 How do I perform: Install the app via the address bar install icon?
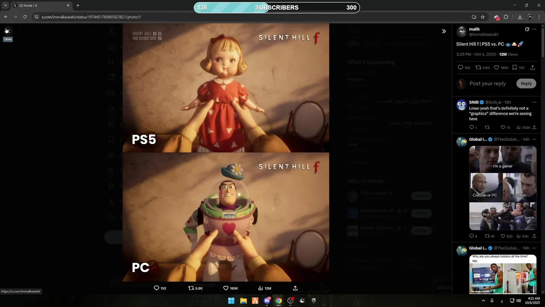pyautogui.click(x=474, y=17)
